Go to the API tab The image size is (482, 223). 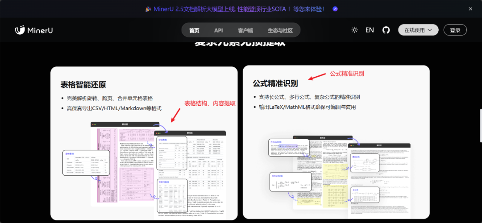pyautogui.click(x=219, y=30)
